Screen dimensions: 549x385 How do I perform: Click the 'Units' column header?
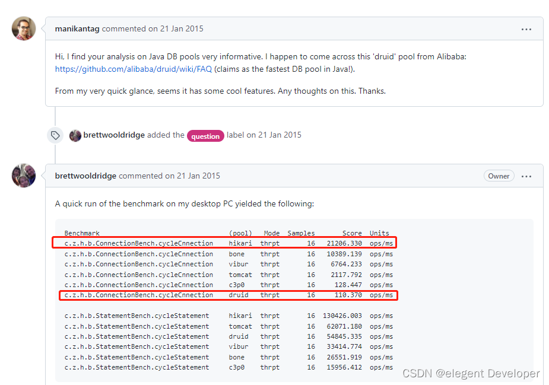pos(379,233)
